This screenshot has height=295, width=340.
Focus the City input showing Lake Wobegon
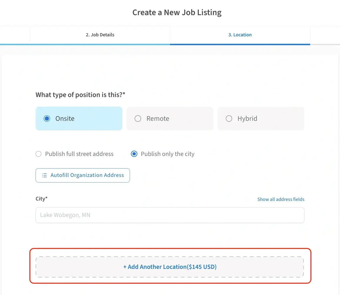[x=170, y=215]
